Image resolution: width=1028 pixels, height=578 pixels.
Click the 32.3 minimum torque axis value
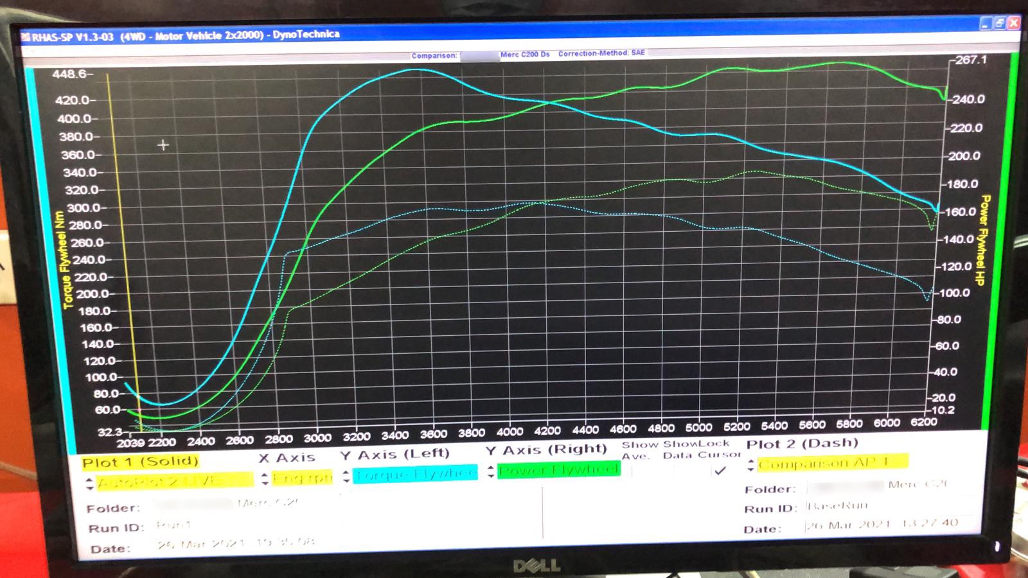[x=110, y=432]
